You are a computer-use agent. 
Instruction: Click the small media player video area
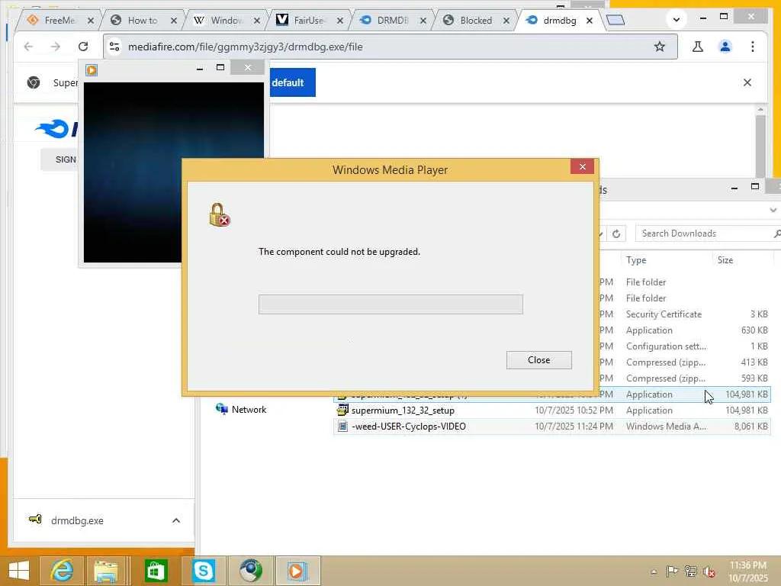point(133,172)
